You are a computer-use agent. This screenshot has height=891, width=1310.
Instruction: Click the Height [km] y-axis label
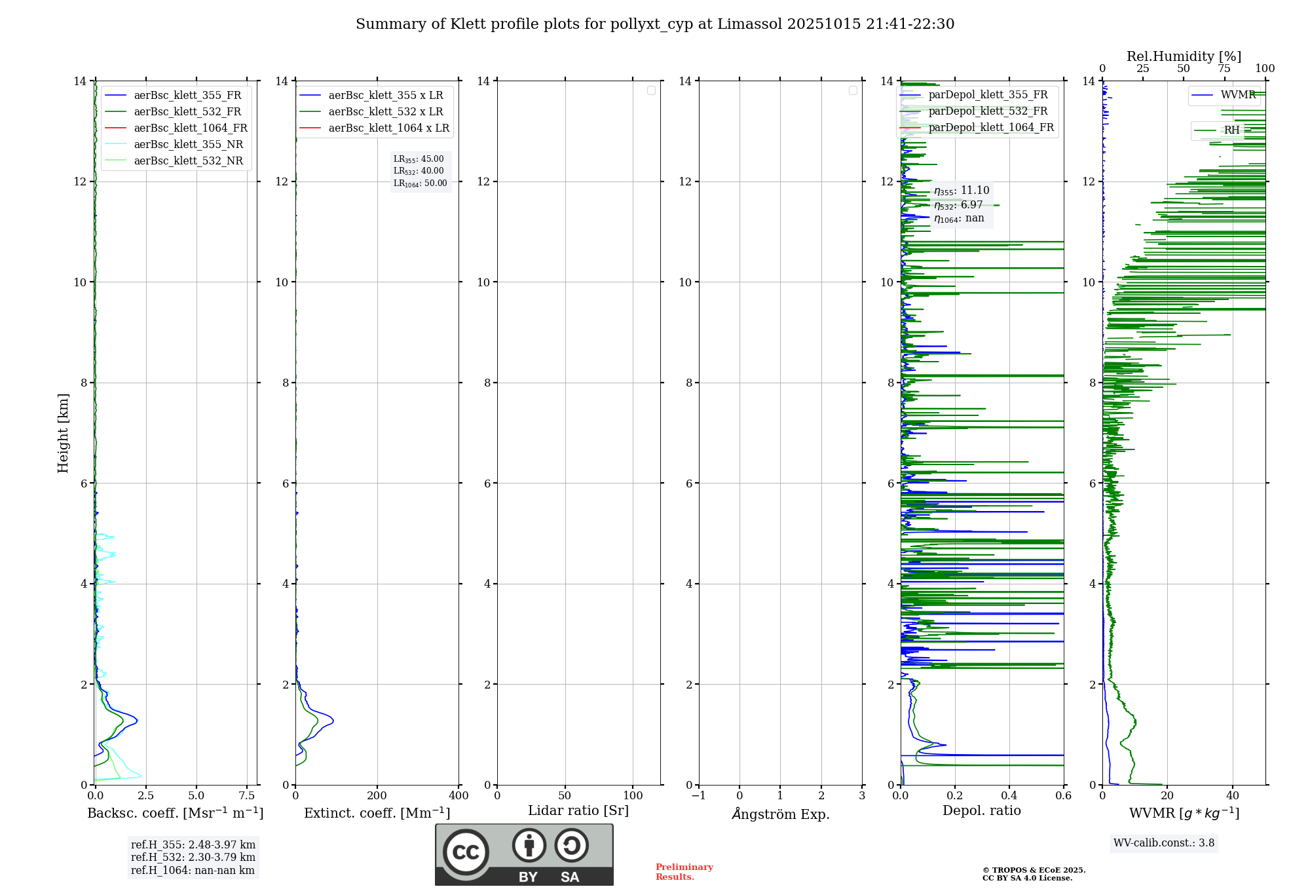[63, 432]
